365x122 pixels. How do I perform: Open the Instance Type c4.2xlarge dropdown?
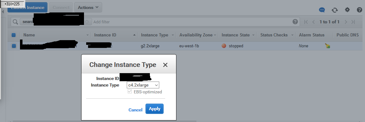click(x=143, y=85)
